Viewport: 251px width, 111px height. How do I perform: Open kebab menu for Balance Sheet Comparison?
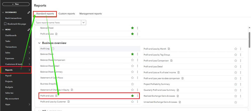(x=137, y=60)
